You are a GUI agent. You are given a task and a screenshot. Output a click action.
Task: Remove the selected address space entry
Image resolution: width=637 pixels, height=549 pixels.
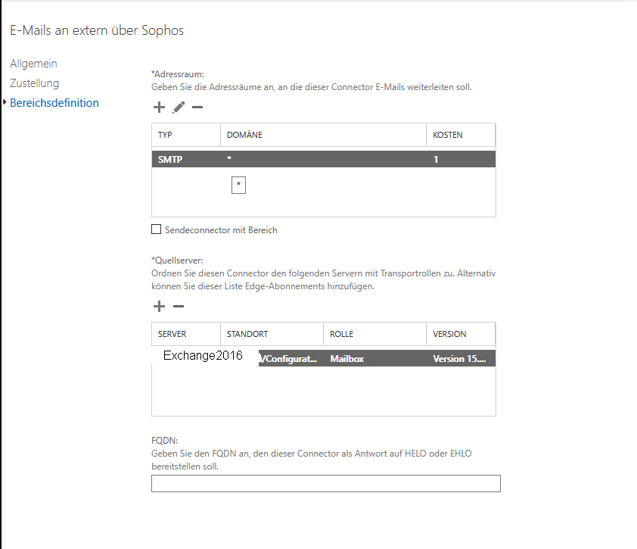coord(197,108)
